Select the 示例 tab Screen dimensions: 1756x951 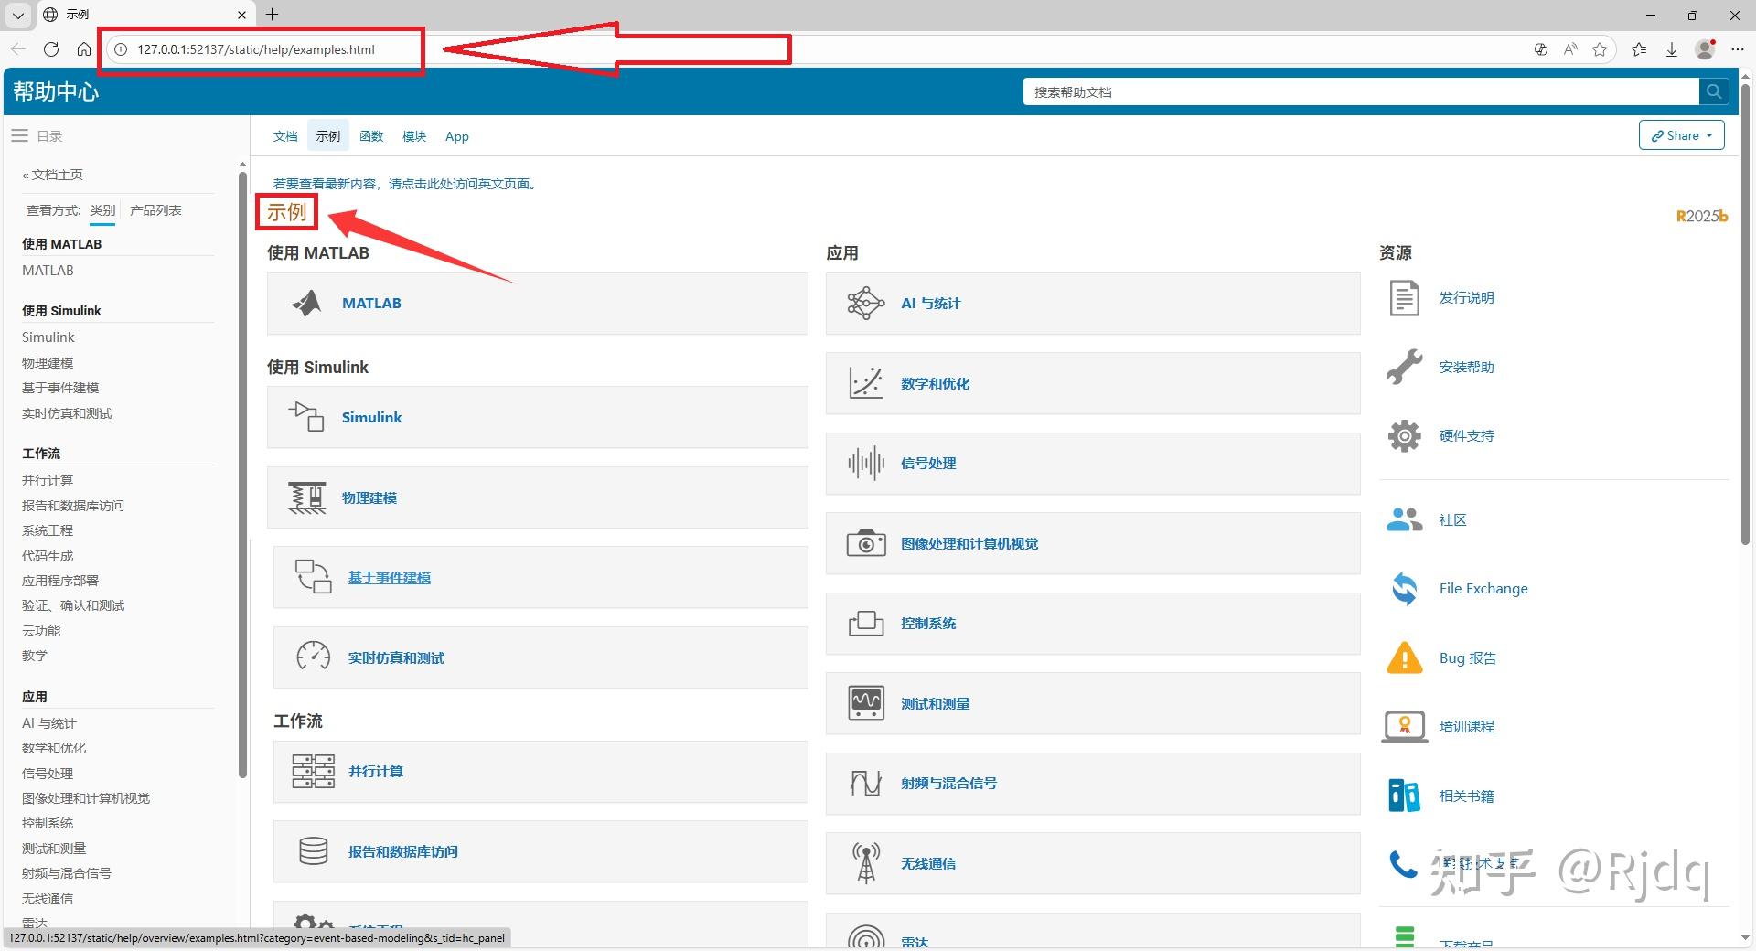click(328, 136)
